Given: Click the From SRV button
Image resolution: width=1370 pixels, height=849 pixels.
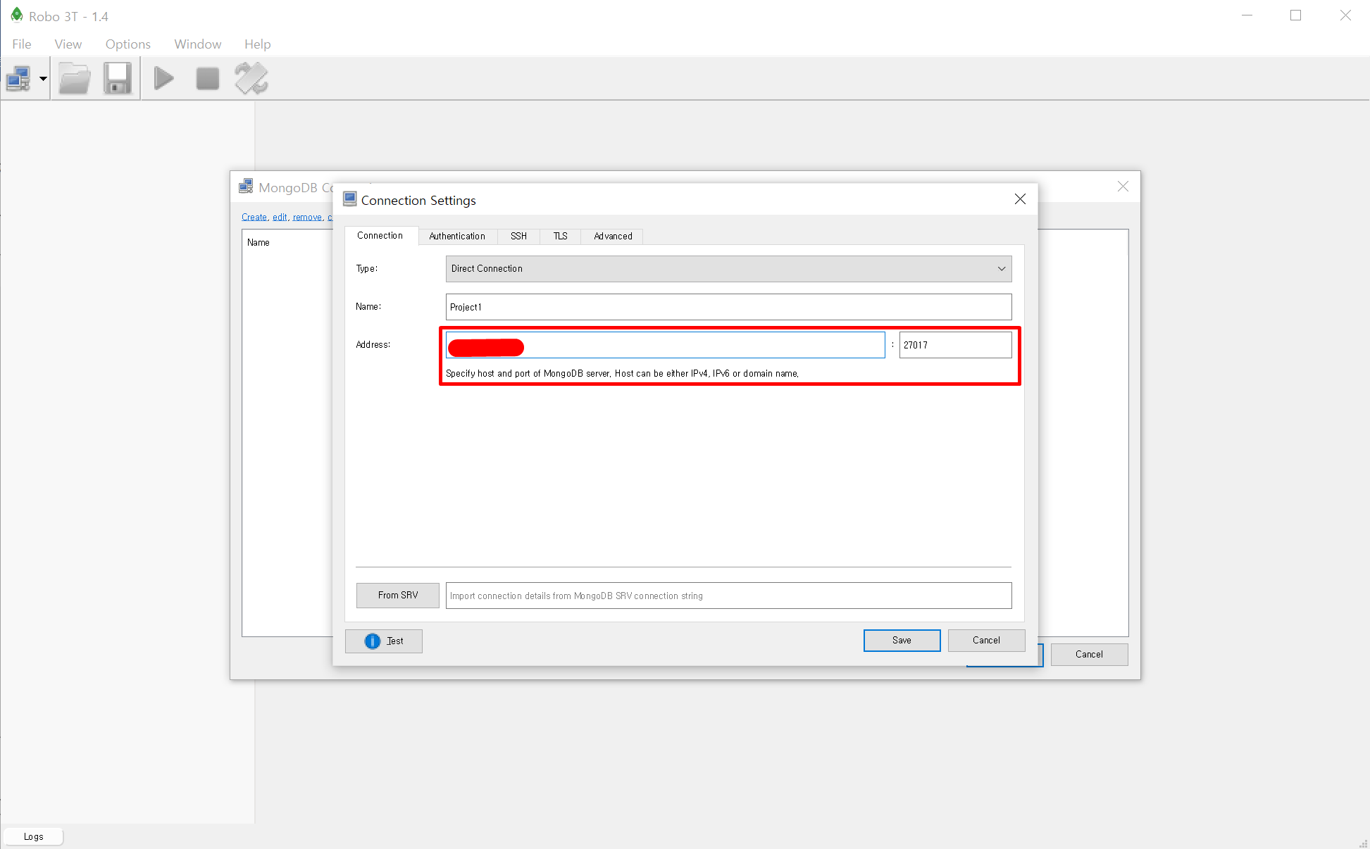Looking at the screenshot, I should [x=397, y=595].
